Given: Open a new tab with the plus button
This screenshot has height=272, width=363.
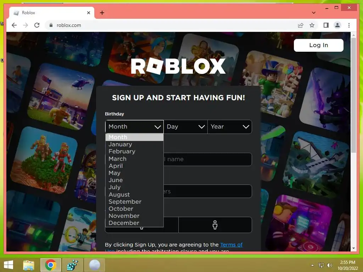Looking at the screenshot, I should 102,13.
